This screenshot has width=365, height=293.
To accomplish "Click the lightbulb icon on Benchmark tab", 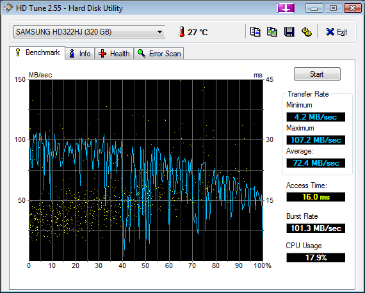I will (18, 52).
